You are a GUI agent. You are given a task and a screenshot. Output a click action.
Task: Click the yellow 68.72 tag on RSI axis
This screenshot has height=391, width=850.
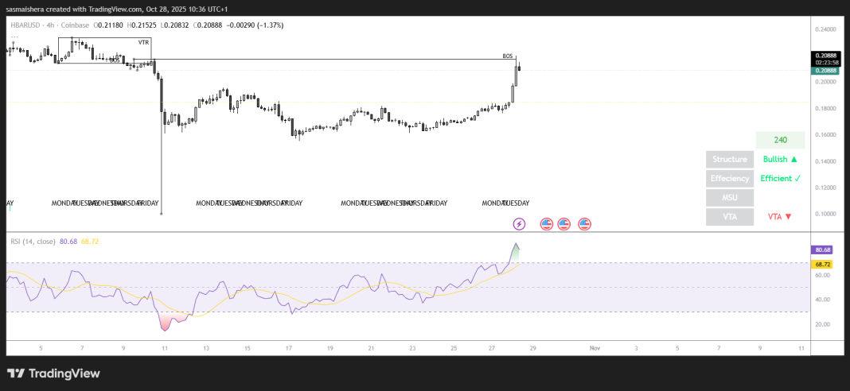pos(822,265)
